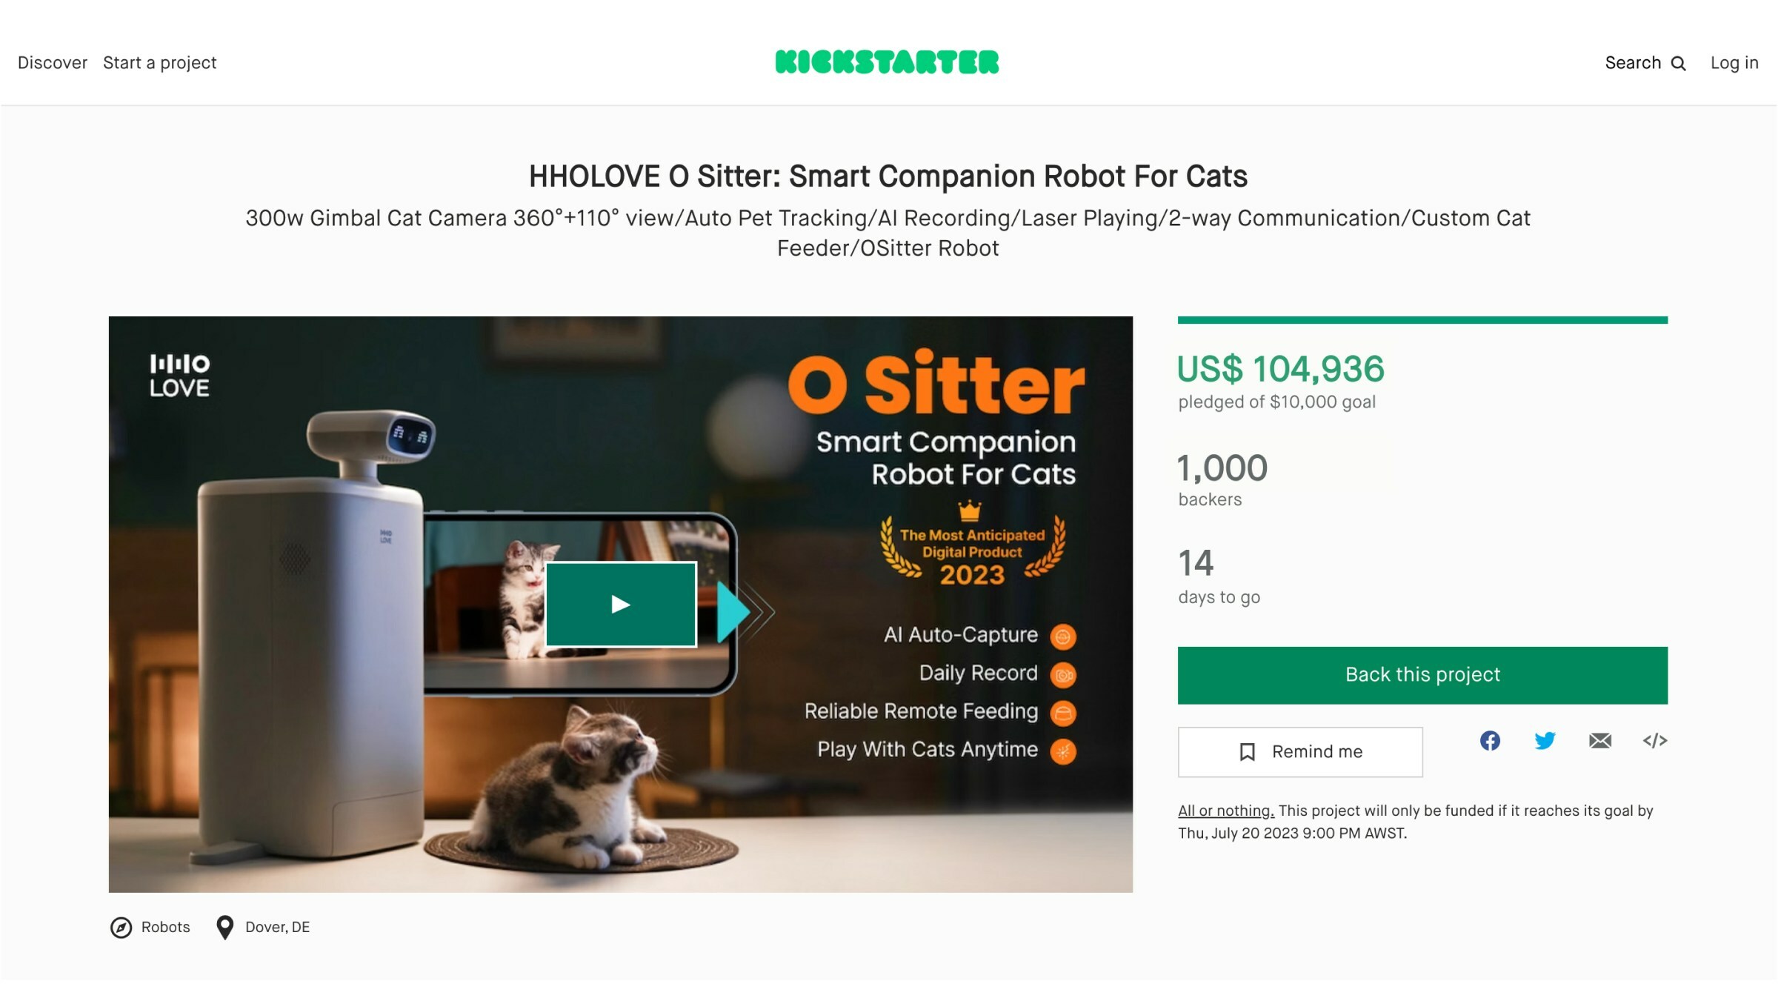Click the bookmark icon in Remind me
This screenshot has height=1001, width=1778.
[1248, 752]
